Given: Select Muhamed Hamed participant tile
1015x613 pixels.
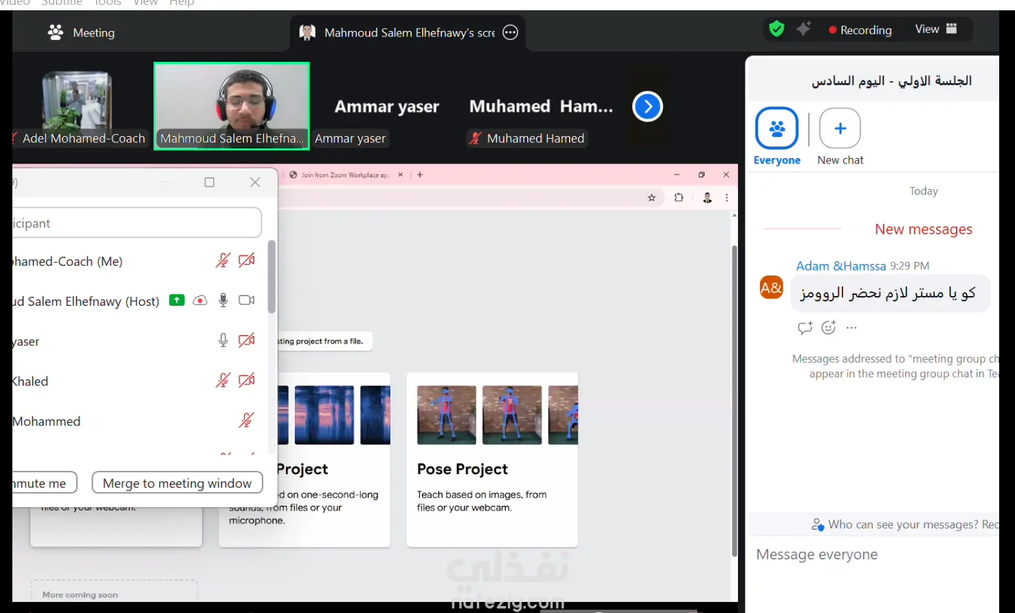Looking at the screenshot, I should click(x=541, y=107).
